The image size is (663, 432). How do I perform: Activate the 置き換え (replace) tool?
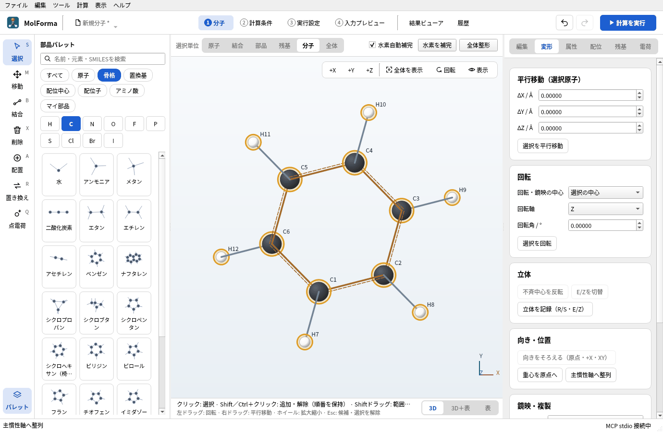(x=17, y=191)
